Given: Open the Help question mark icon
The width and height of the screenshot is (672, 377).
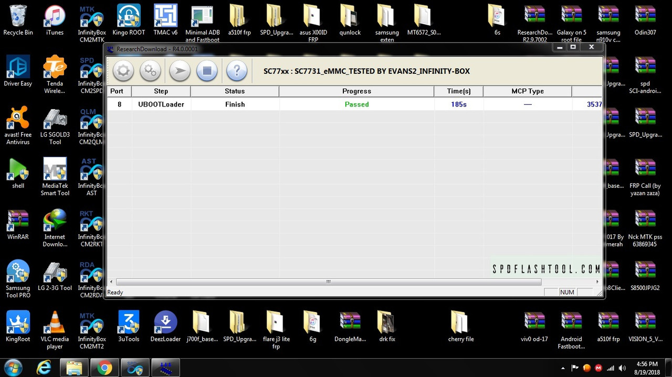Looking at the screenshot, I should pos(237,71).
